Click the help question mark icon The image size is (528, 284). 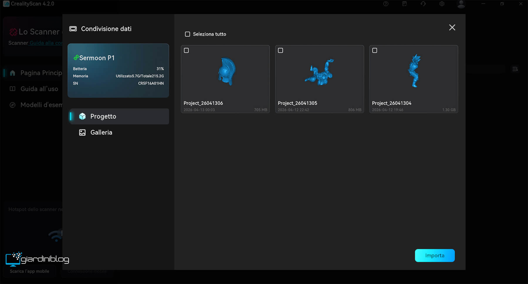[x=386, y=4]
